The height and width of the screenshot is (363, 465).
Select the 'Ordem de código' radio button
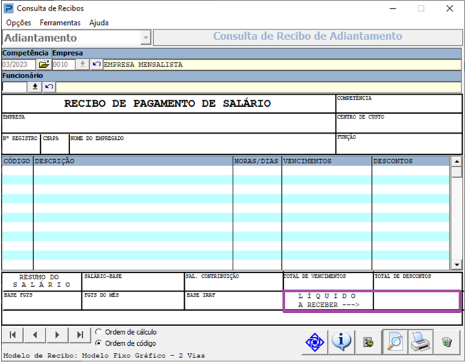click(x=98, y=343)
